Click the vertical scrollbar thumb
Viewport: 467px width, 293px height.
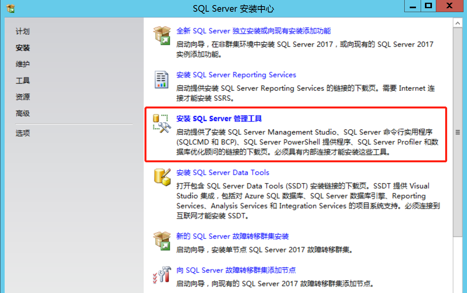pyautogui.click(x=458, y=132)
